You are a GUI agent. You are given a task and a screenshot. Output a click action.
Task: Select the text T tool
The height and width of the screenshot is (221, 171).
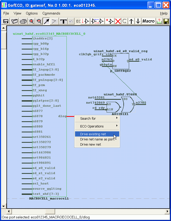coord(63,21)
